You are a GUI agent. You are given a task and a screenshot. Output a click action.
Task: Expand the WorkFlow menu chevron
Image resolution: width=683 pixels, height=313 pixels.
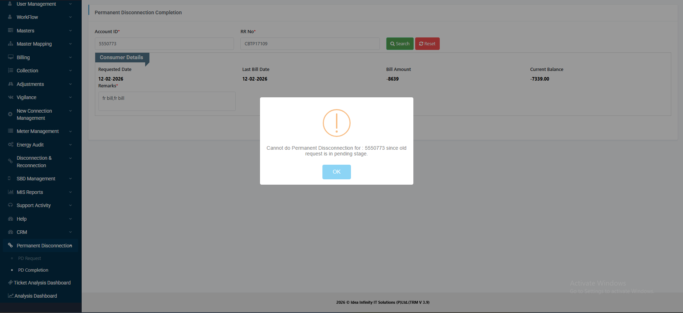(70, 17)
